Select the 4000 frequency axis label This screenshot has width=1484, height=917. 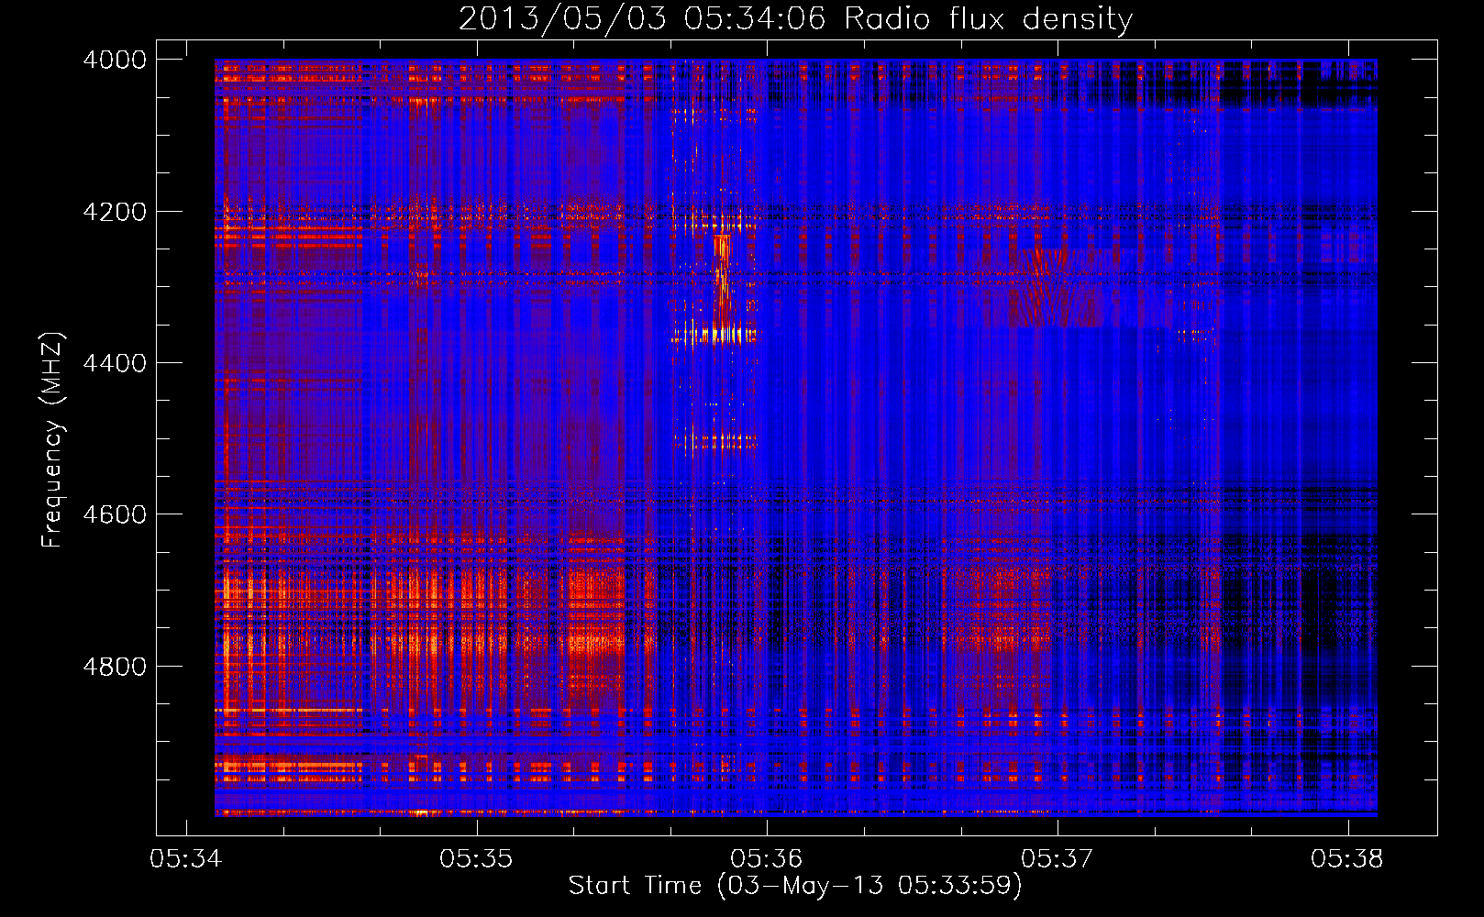[x=114, y=60]
